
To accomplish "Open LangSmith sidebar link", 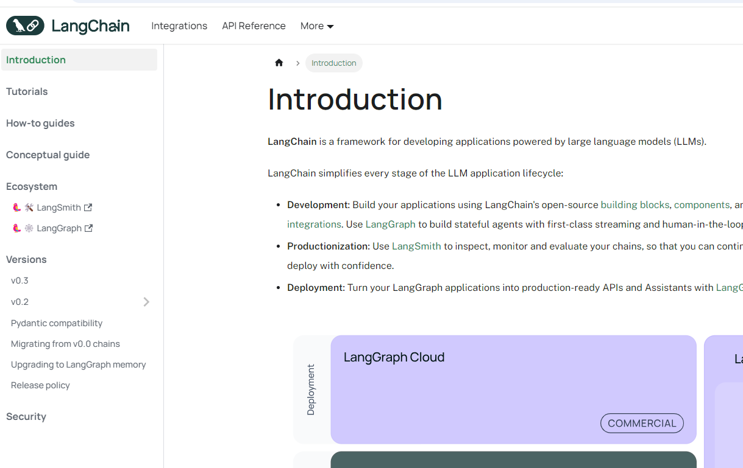I will click(x=52, y=208).
